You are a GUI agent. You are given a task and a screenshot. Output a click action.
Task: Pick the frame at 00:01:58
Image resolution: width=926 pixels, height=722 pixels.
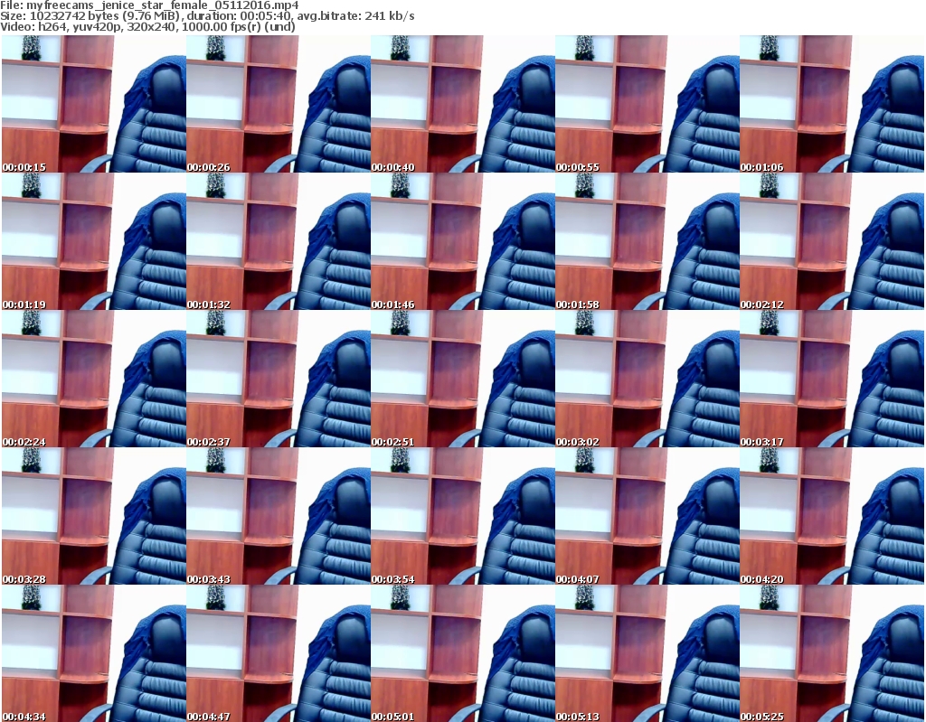coord(647,241)
